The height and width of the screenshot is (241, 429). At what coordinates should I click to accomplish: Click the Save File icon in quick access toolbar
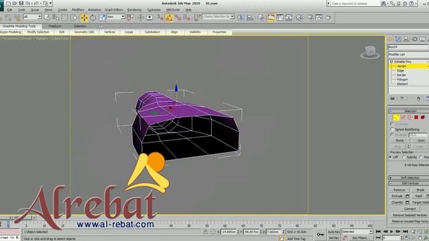[x=21, y=3]
